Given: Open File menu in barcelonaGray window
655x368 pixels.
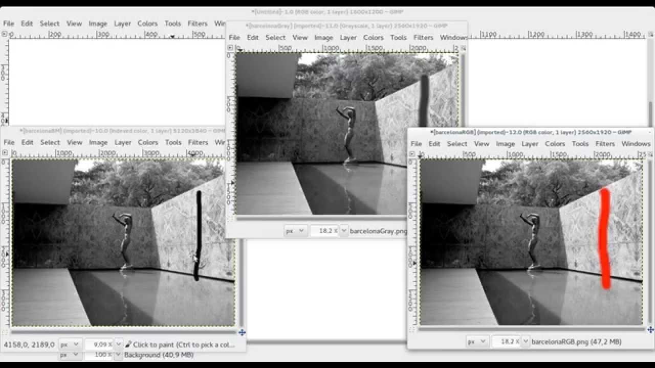Looking at the screenshot, I should tap(234, 37).
